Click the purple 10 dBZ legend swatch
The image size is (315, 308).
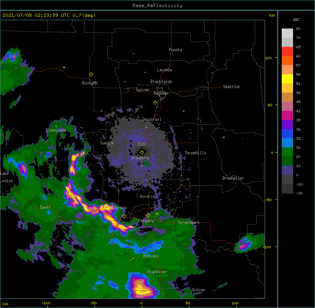(x=287, y=170)
